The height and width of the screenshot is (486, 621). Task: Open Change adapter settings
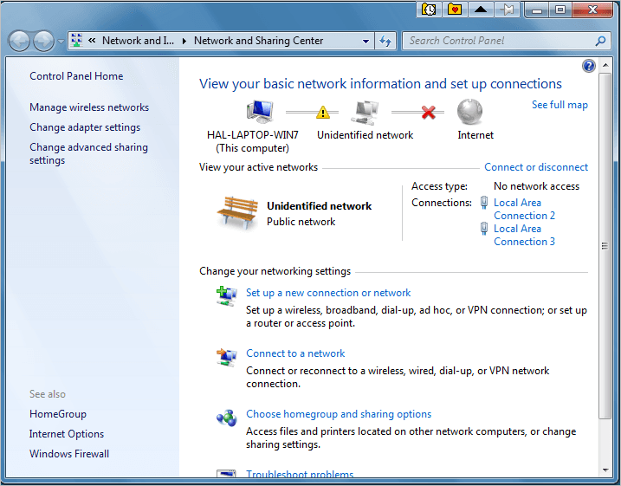85,127
